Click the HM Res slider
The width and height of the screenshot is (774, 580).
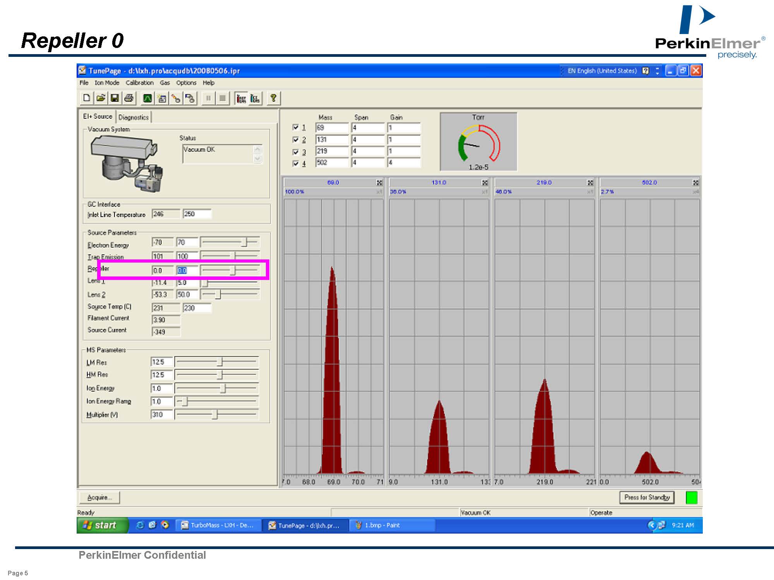pyautogui.click(x=217, y=375)
